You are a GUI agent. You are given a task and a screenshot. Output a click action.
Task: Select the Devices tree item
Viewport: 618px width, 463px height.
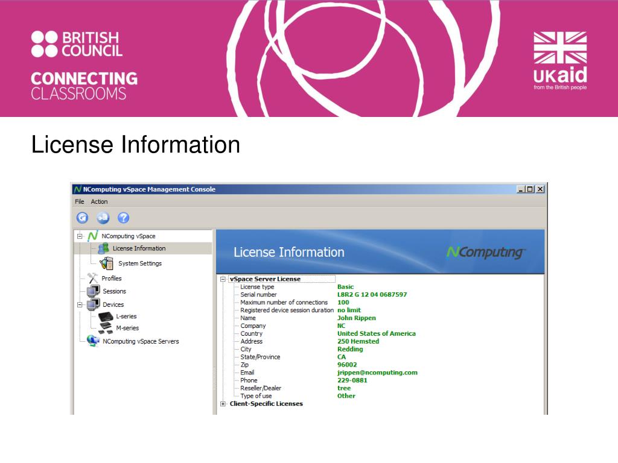(113, 304)
